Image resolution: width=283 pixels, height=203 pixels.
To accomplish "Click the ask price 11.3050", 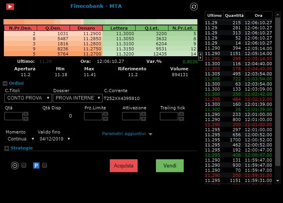I will [125, 39].
